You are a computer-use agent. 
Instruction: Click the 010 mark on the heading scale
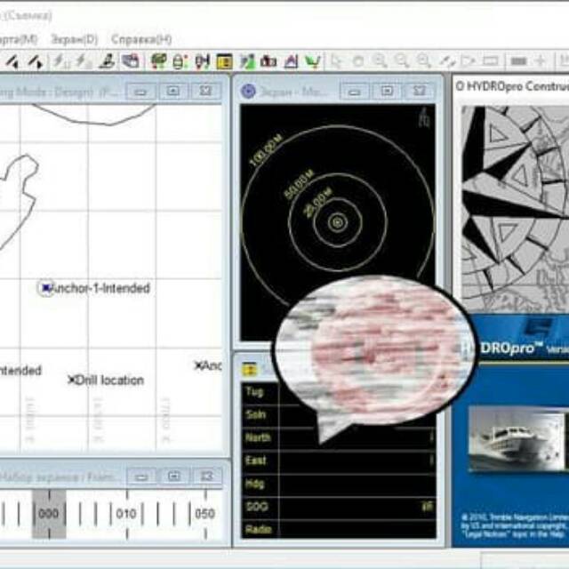126,514
